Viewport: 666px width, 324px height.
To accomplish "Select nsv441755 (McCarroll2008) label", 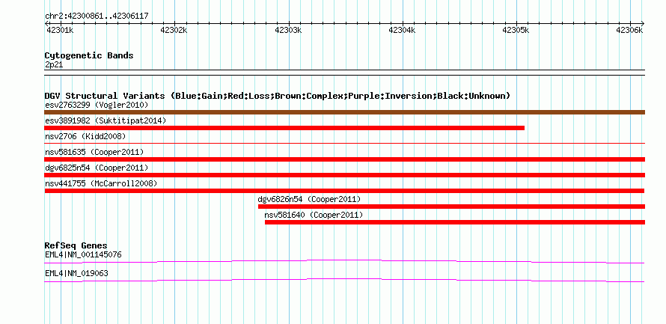I will 101,183.
